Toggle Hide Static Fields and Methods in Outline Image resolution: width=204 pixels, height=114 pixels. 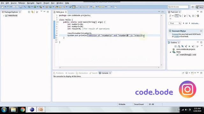tap(186, 46)
